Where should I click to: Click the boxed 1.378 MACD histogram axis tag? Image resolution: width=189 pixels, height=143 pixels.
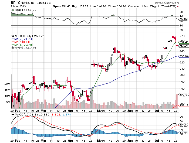tap(183, 133)
